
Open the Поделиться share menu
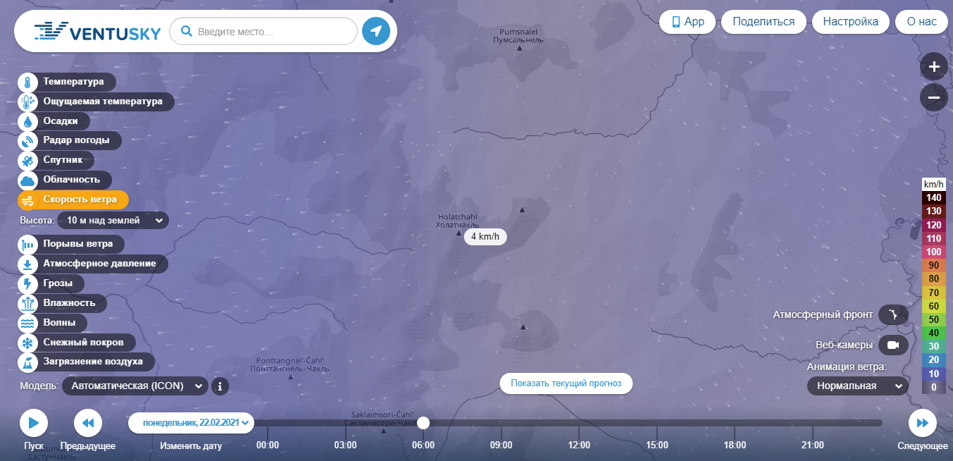click(x=764, y=21)
